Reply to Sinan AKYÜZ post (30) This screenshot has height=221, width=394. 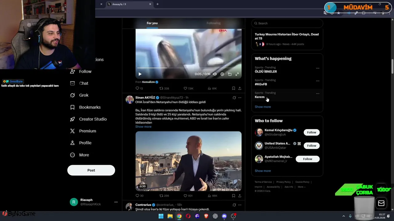pyautogui.click(x=139, y=196)
